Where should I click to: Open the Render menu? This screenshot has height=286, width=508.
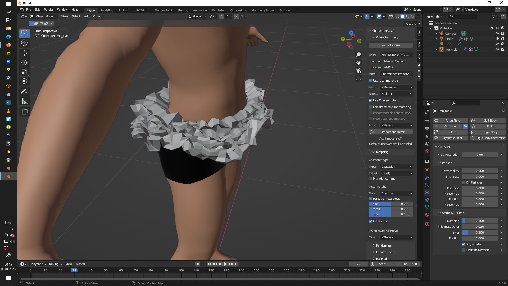pyautogui.click(x=48, y=10)
